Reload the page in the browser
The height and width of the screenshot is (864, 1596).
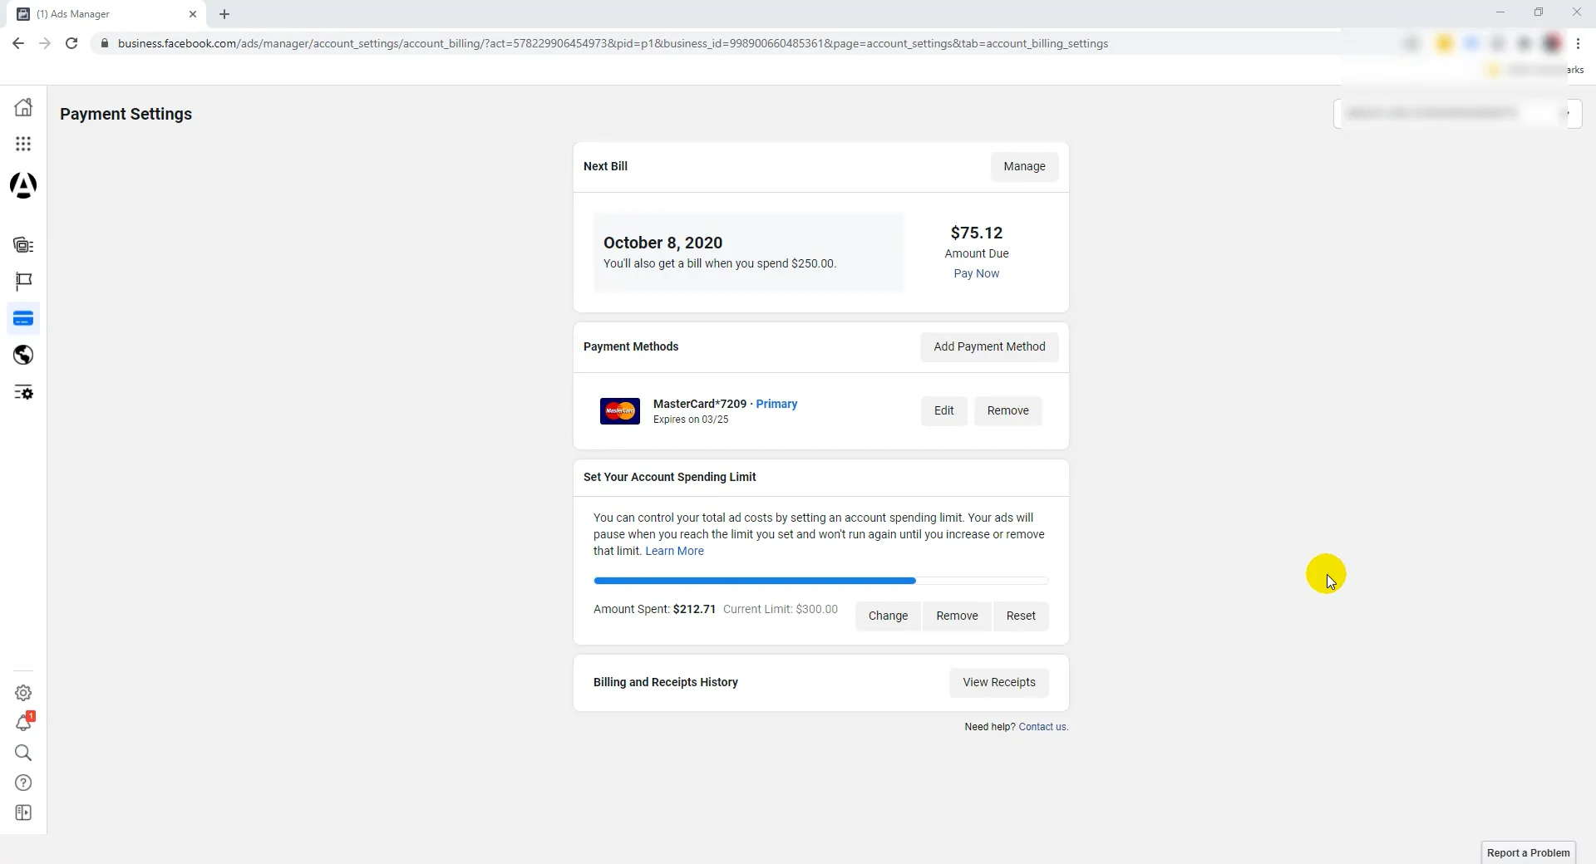(x=71, y=43)
